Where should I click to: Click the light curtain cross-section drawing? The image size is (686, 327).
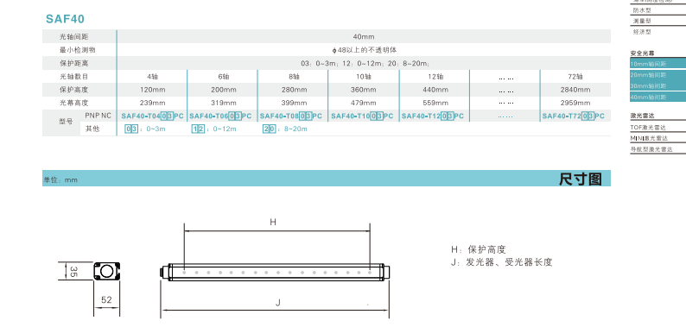point(107,272)
